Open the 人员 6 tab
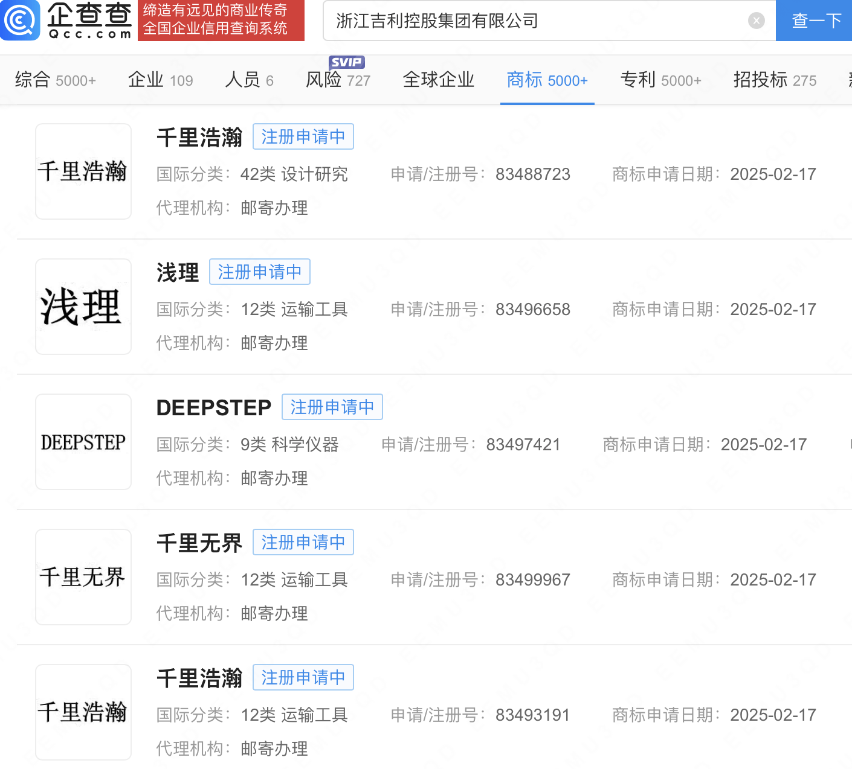 pos(249,80)
